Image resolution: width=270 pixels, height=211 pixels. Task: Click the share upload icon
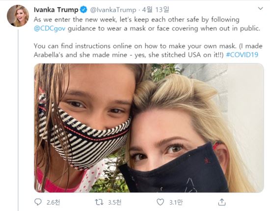click(221, 202)
